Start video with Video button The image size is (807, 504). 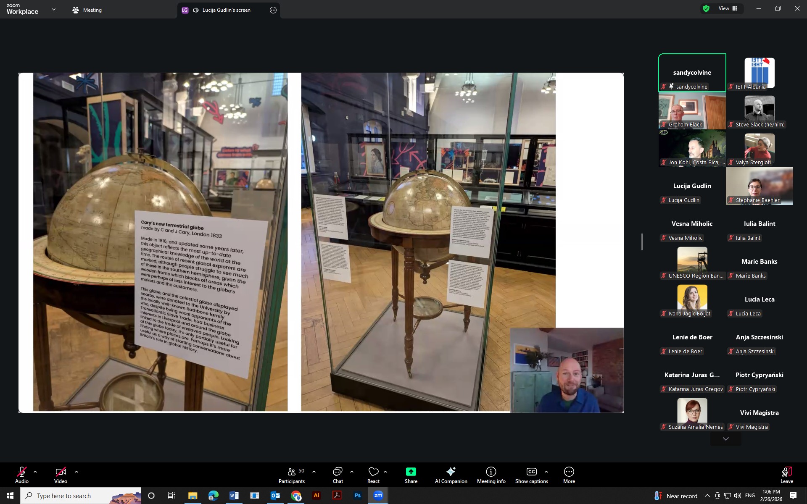(61, 475)
